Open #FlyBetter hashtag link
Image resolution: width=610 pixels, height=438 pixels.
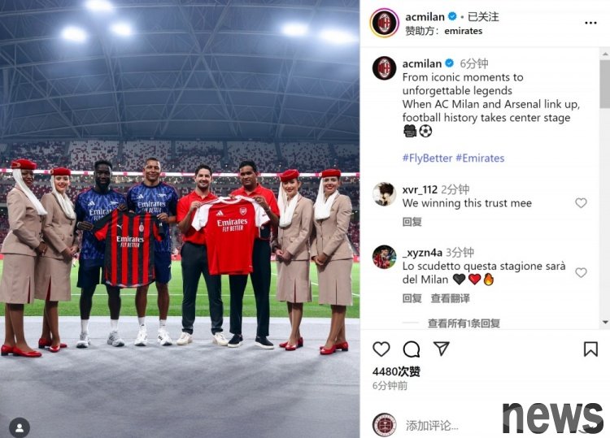tap(427, 158)
